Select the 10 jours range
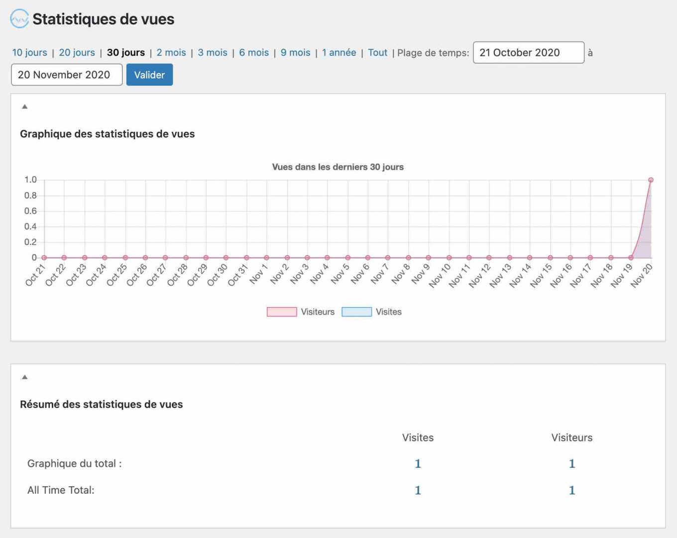Image resolution: width=677 pixels, height=538 pixels. pyautogui.click(x=29, y=53)
